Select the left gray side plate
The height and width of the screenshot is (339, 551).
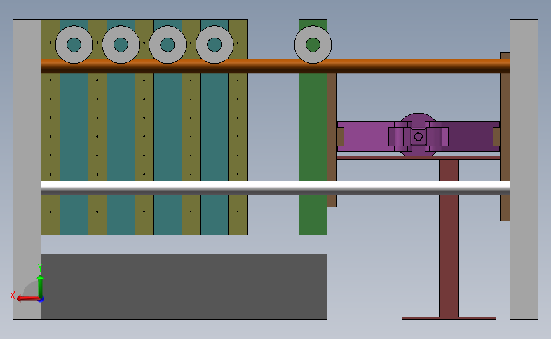[x=27, y=169]
